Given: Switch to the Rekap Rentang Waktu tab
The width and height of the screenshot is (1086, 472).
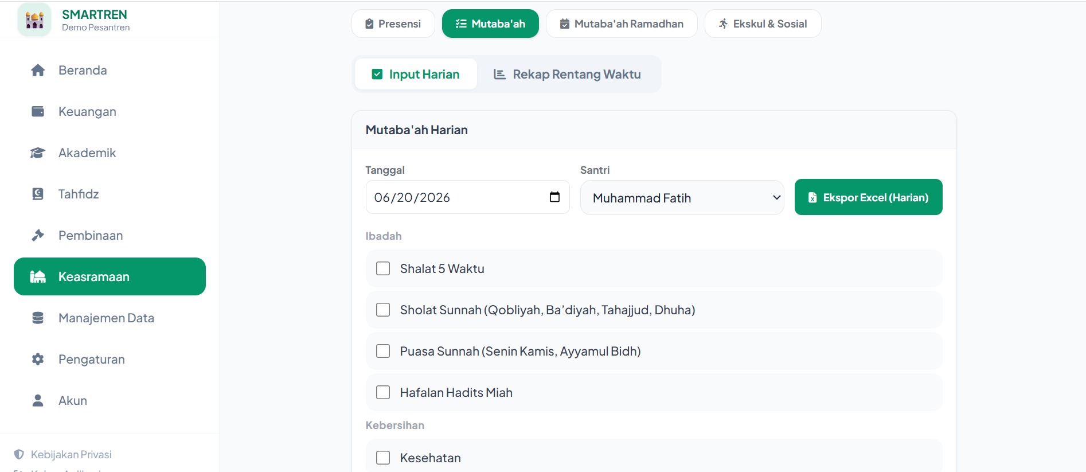Looking at the screenshot, I should 567,75.
